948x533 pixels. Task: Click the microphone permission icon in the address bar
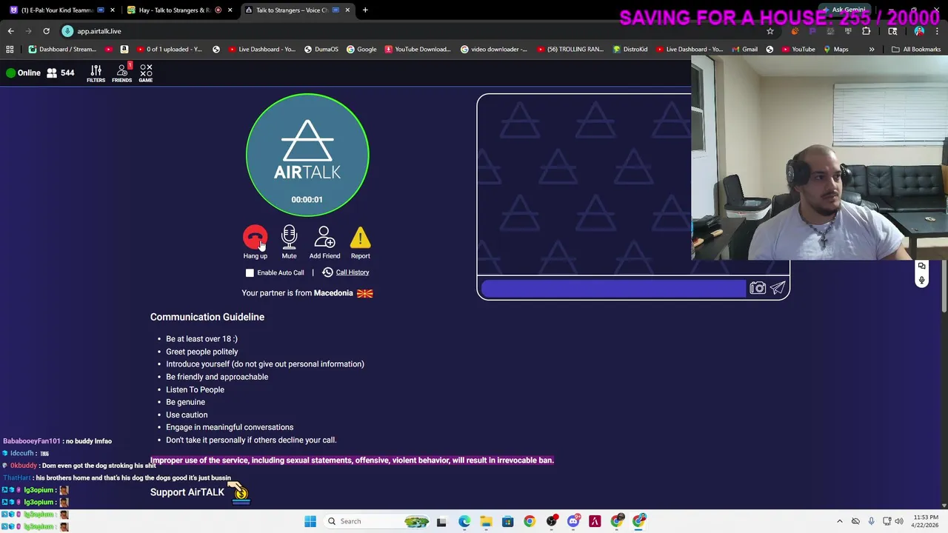tap(67, 31)
